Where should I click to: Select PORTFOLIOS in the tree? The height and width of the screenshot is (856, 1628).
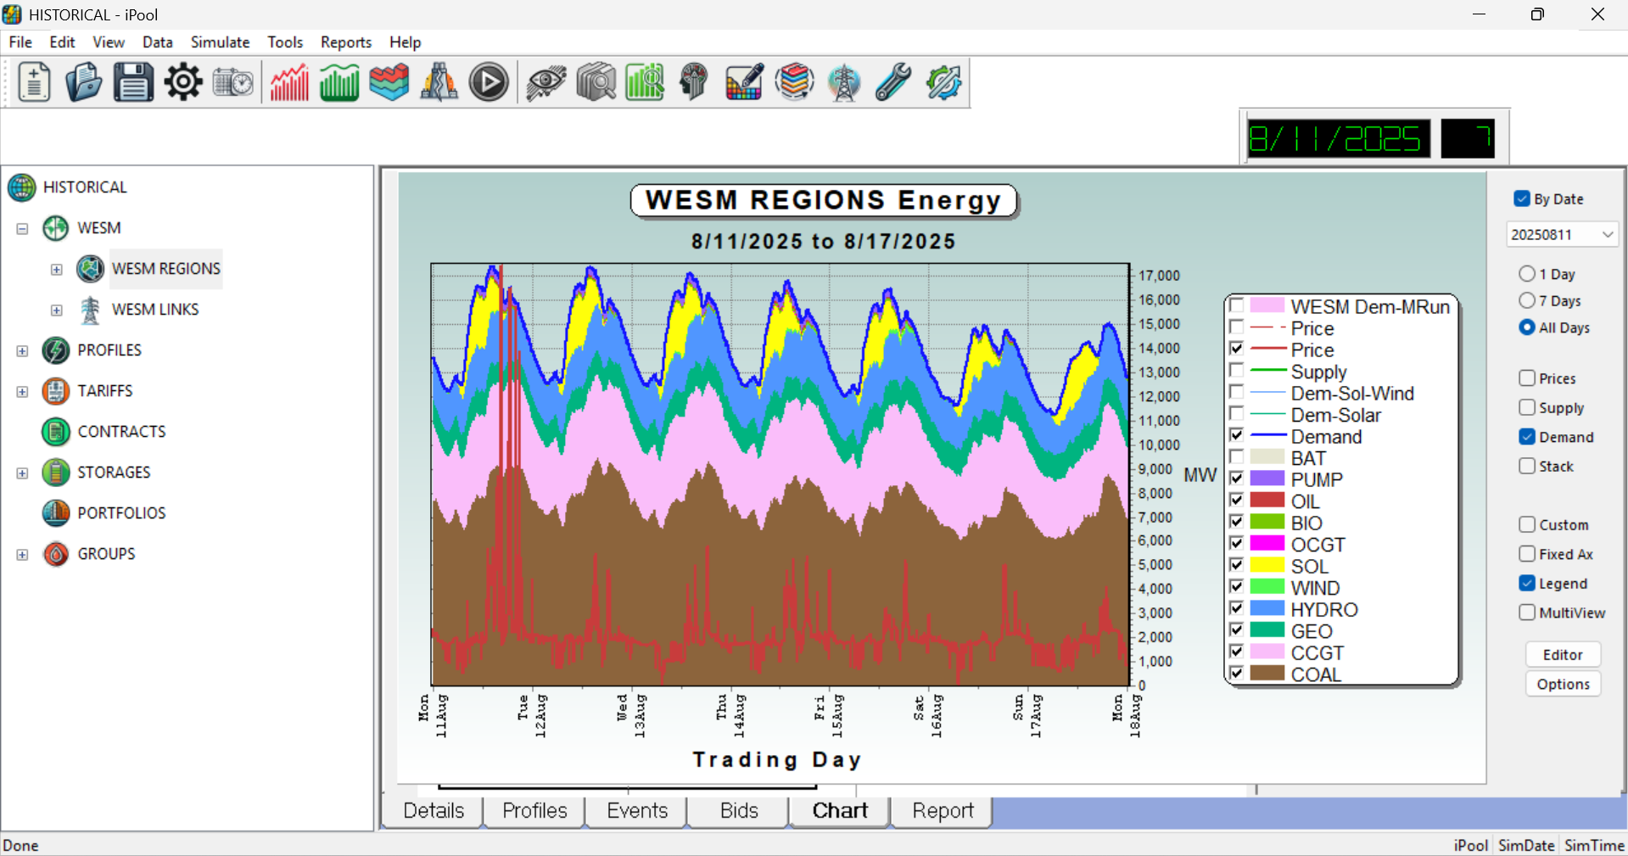(121, 513)
